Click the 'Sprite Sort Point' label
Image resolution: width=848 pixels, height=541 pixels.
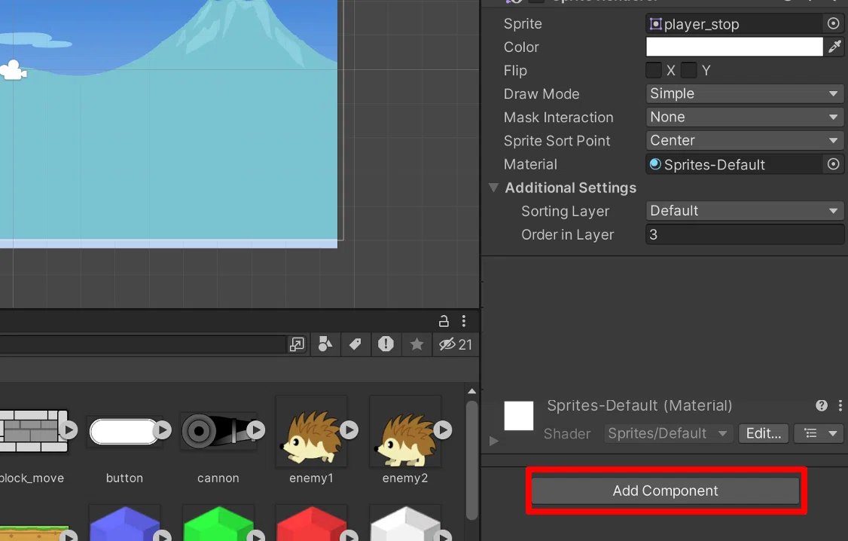coord(557,141)
